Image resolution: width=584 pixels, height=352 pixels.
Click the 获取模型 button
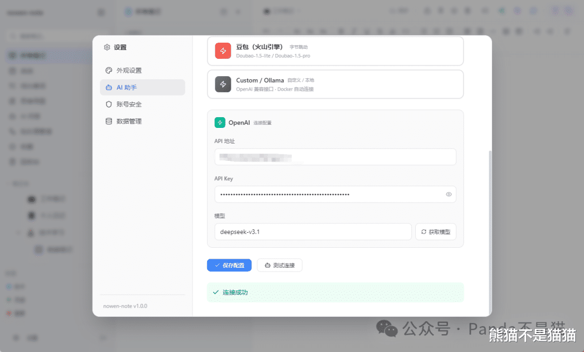[x=436, y=232]
